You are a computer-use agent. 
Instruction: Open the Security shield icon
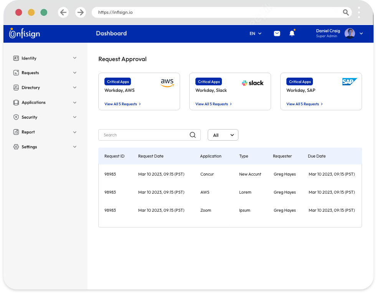pyautogui.click(x=15, y=117)
